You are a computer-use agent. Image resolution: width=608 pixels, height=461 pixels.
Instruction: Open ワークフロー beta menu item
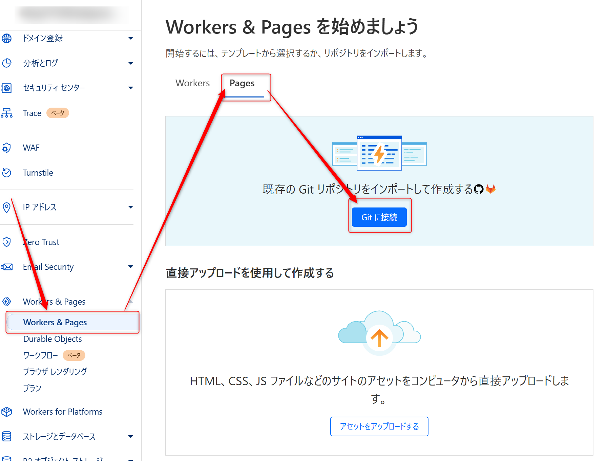click(40, 355)
